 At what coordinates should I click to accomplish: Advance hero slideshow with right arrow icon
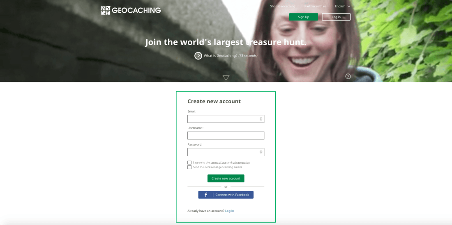pyautogui.click(x=348, y=76)
